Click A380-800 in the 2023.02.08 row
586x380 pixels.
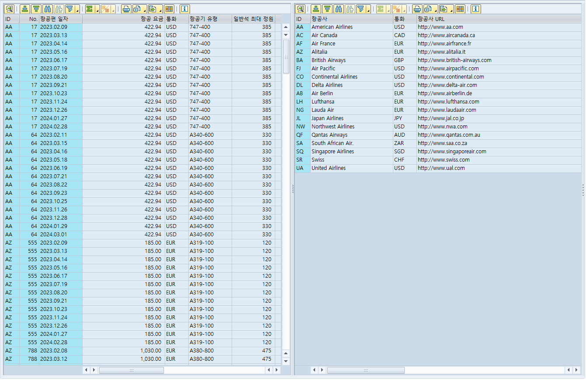pyautogui.click(x=210, y=351)
